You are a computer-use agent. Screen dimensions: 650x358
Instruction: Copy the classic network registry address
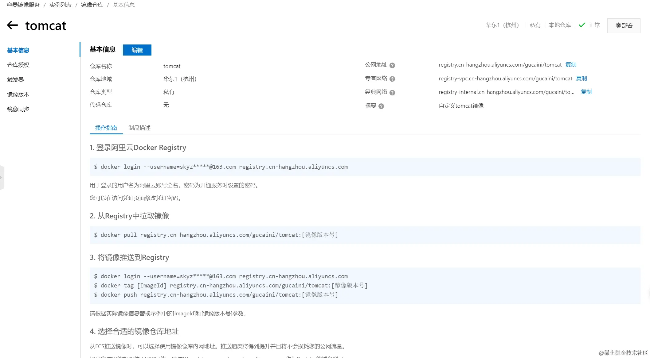click(x=586, y=92)
